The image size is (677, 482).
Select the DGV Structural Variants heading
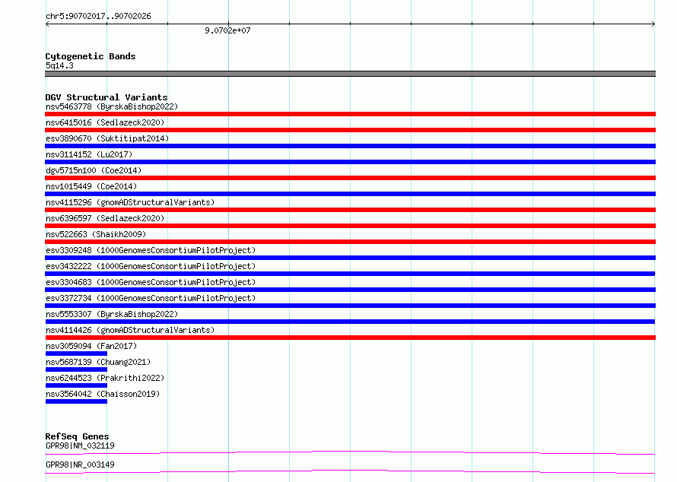pyautogui.click(x=106, y=97)
